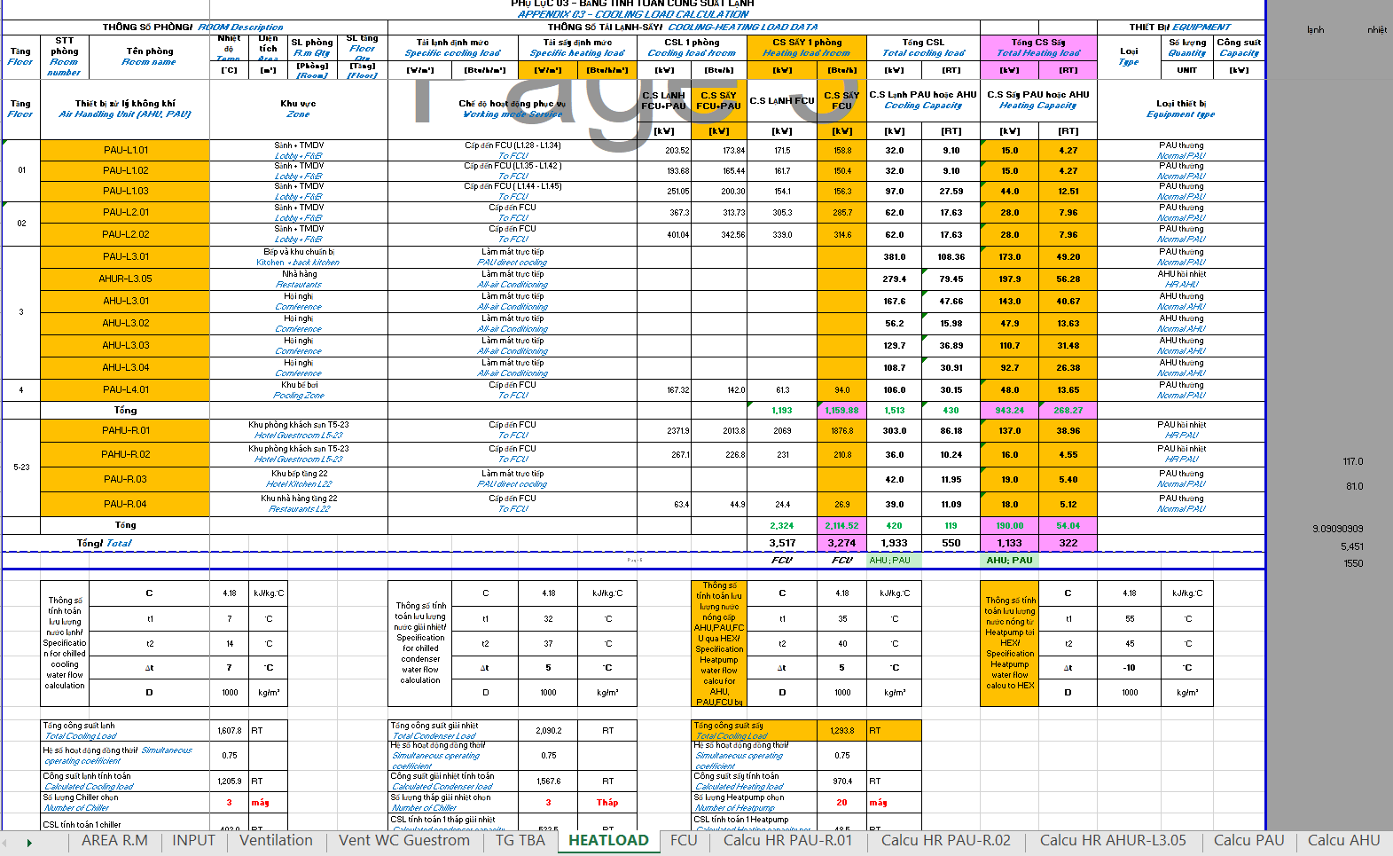Viewport: 1393px width, 856px height.
Task: Select the Ventilation sheet tab
Action: point(276,841)
